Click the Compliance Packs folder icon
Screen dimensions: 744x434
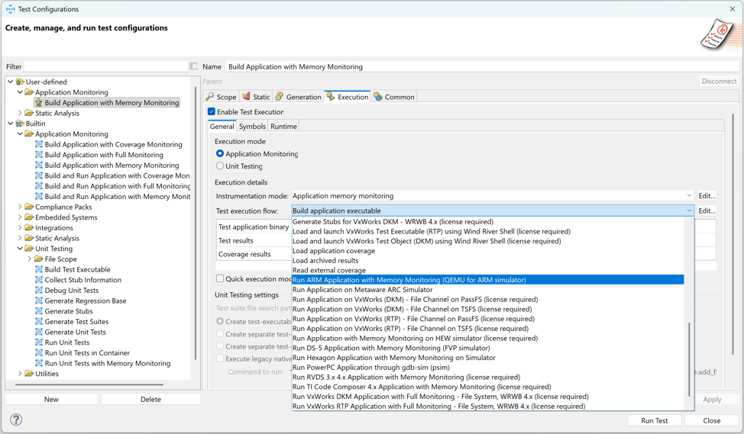[30, 207]
